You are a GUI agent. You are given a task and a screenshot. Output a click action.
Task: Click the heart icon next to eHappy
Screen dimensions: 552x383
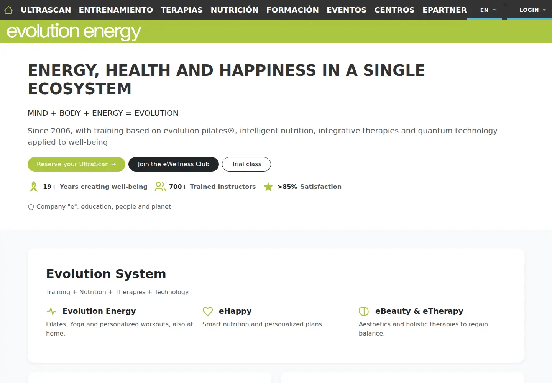[208, 311]
